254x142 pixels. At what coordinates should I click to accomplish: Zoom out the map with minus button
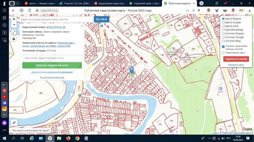point(14,25)
